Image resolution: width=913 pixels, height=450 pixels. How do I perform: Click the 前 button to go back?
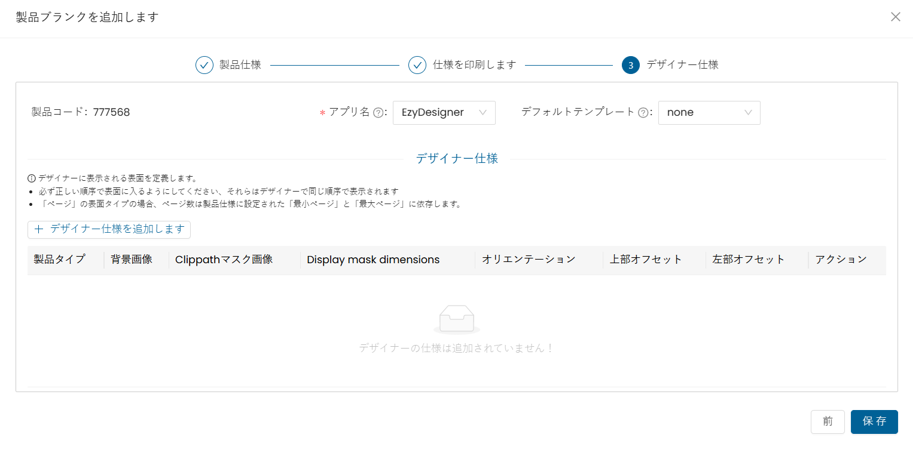coord(827,421)
